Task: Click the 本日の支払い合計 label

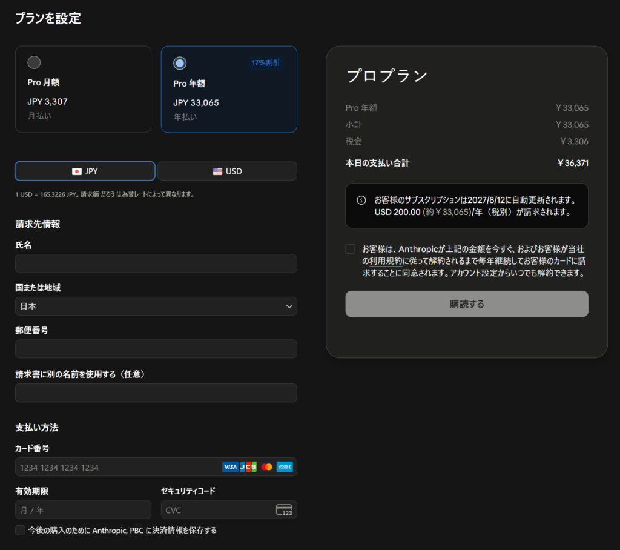Action: 377,163
